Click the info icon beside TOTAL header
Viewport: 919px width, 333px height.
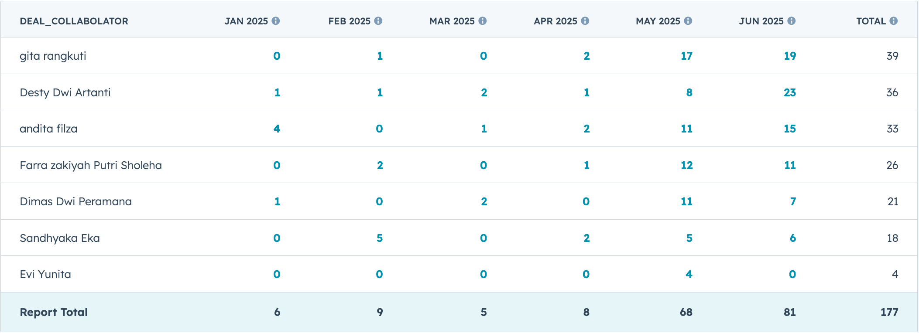pos(894,21)
